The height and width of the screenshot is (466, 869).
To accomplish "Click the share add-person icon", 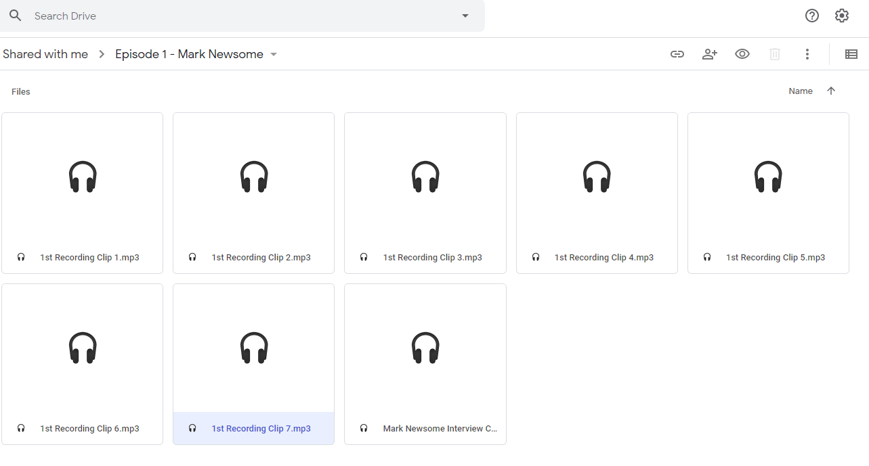I will (x=710, y=54).
